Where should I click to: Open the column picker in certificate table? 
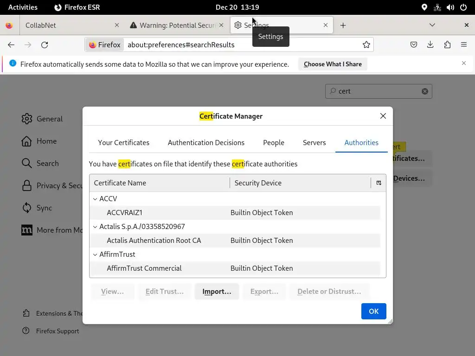tap(379, 183)
